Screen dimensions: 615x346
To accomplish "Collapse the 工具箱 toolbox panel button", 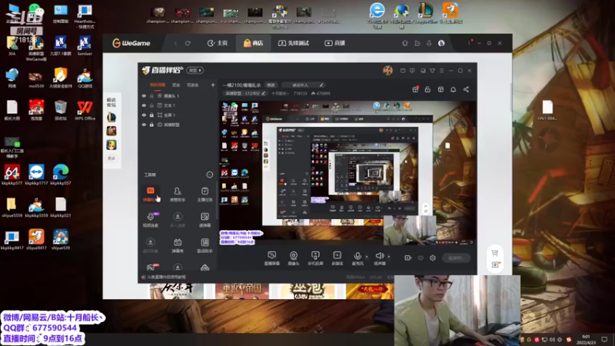I will [209, 175].
